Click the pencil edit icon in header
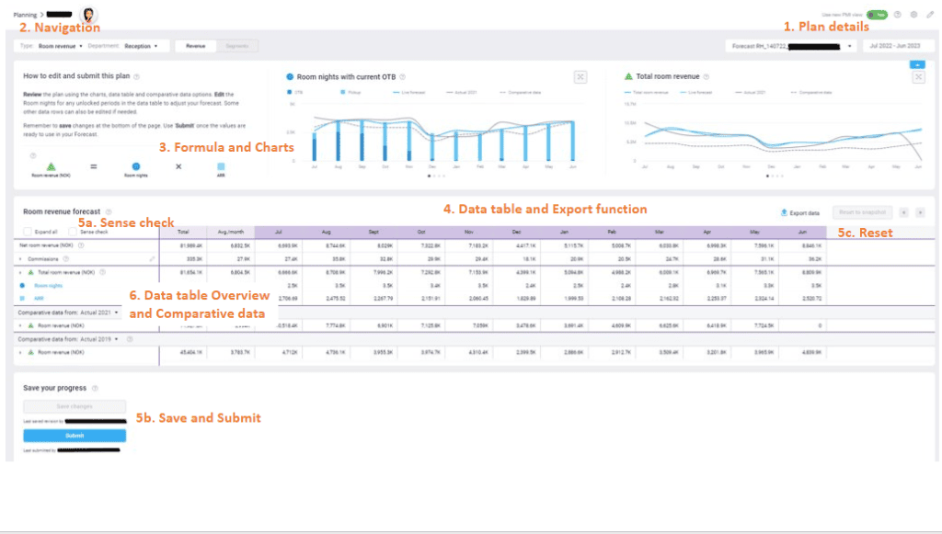The width and height of the screenshot is (942, 534). click(x=929, y=15)
